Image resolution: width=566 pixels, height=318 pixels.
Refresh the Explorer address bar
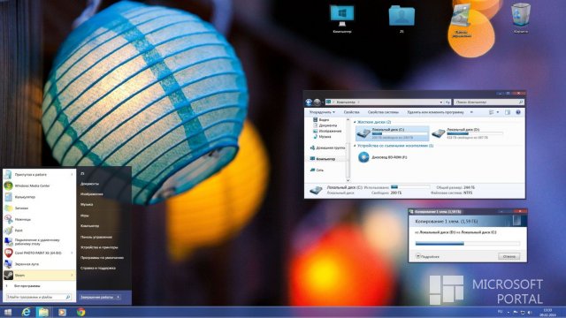tap(447, 102)
